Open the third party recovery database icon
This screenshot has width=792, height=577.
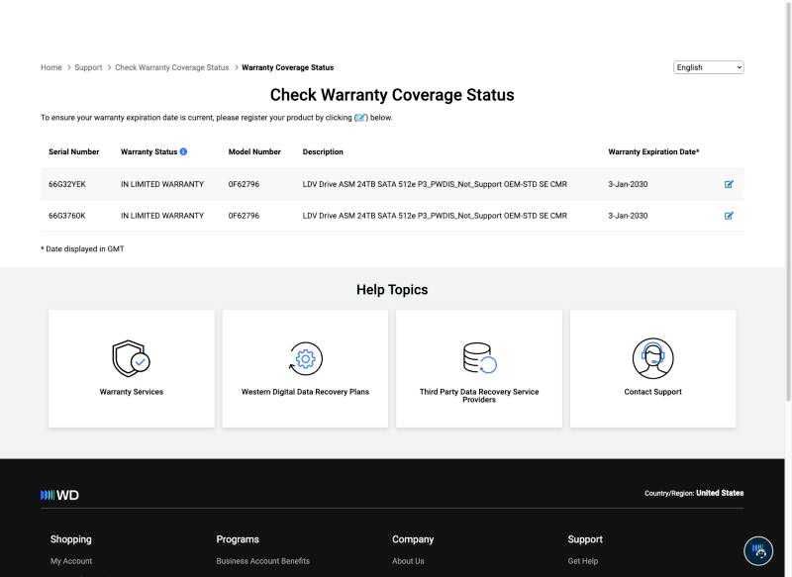(x=479, y=358)
